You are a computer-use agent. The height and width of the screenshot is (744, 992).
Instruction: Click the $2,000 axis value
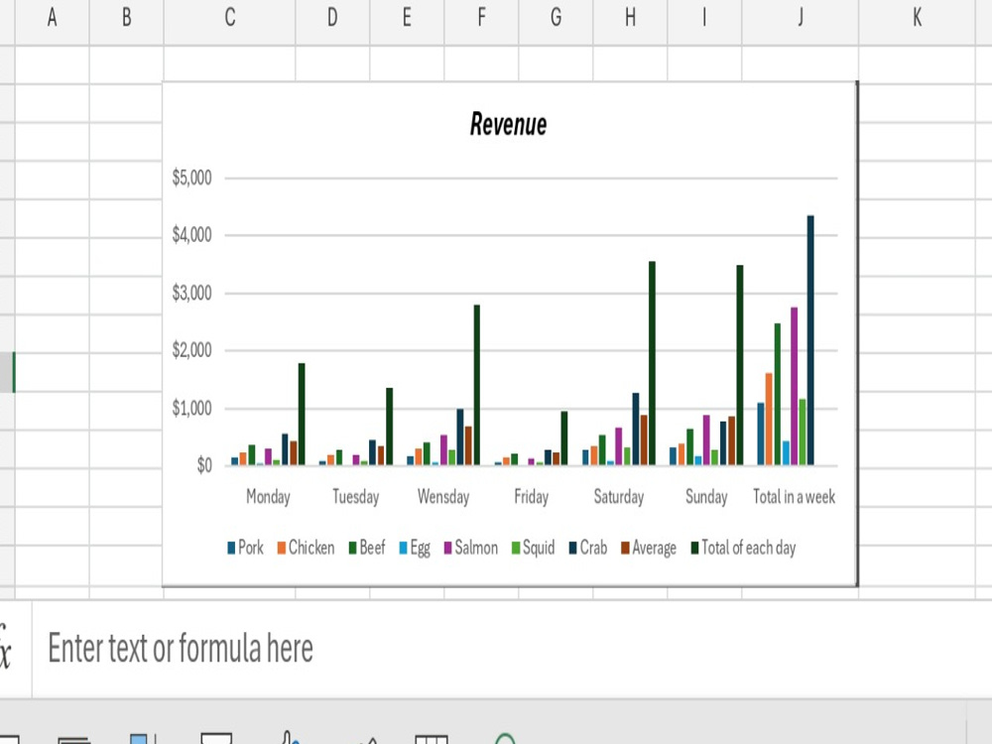[191, 350]
